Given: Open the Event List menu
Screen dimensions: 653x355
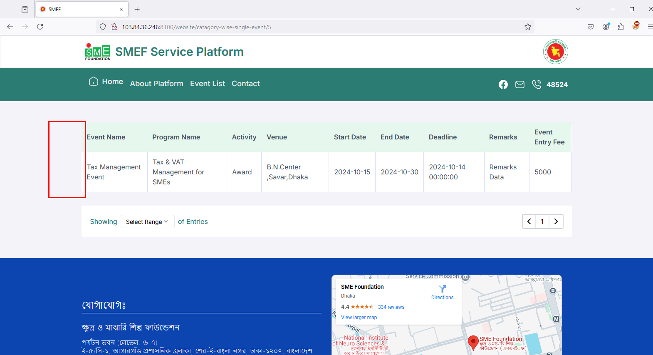Looking at the screenshot, I should 208,84.
